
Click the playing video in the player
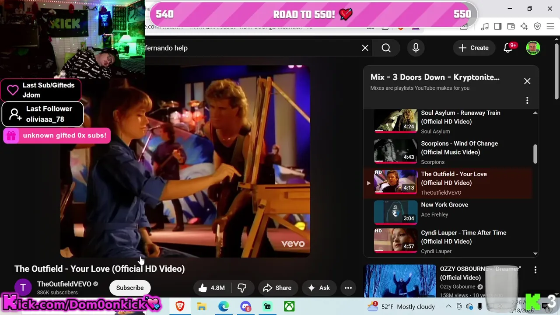tap(185, 161)
